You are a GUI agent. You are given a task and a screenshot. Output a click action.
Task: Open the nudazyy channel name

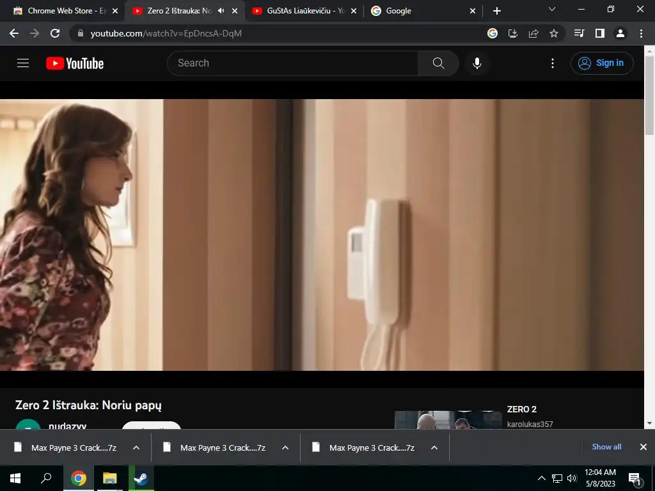[x=67, y=426]
